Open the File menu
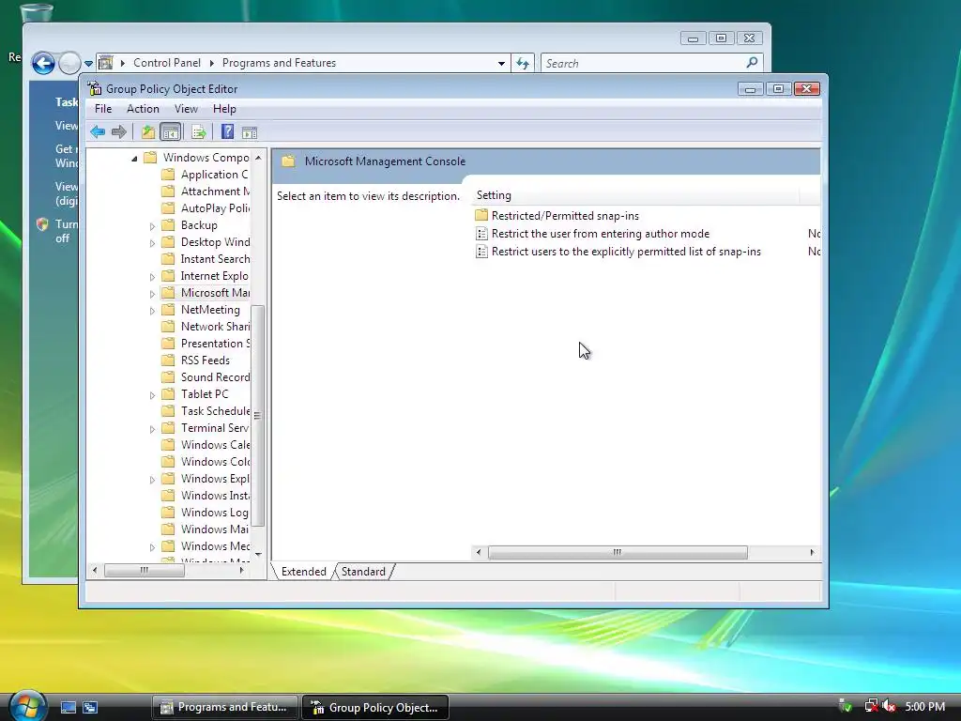961x721 pixels. click(x=103, y=109)
